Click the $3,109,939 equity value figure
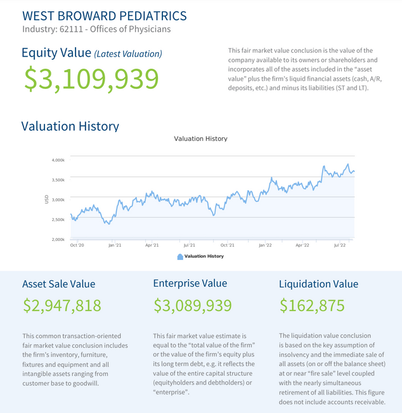Screen dimensions: 402x413 [x=91, y=78]
